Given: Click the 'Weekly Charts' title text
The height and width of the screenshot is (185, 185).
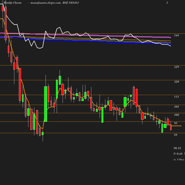Looking at the screenshot, I should click(13, 3).
